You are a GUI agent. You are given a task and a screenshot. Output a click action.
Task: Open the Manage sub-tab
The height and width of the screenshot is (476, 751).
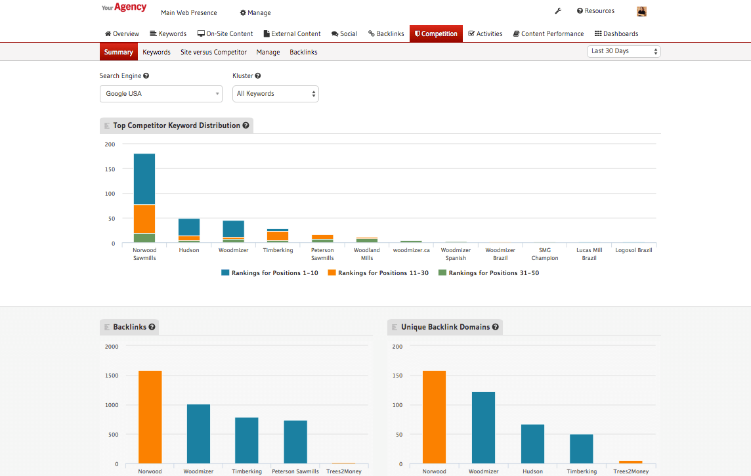tap(268, 52)
